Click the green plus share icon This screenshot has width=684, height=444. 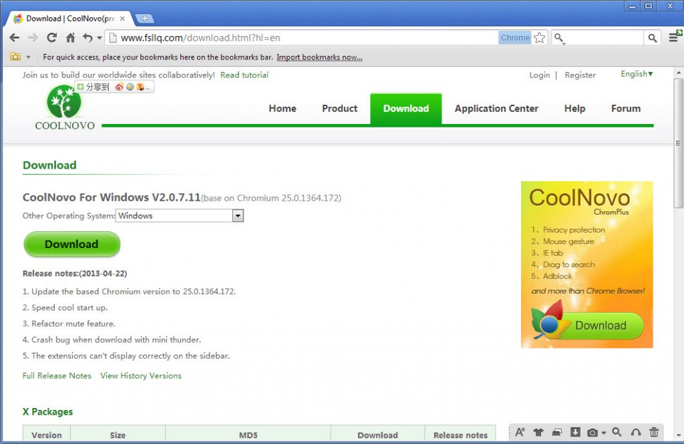click(80, 87)
